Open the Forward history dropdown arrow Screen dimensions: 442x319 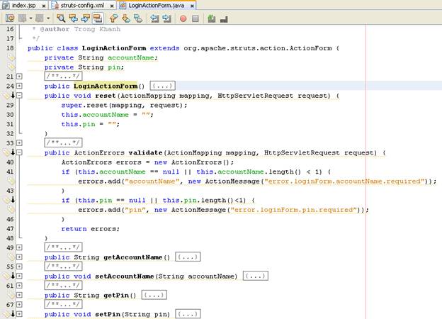(x=48, y=18)
